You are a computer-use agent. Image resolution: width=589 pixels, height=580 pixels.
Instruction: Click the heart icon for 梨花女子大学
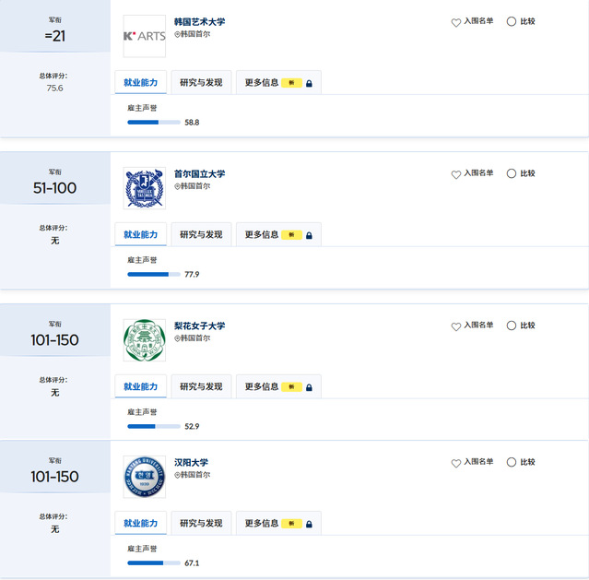point(456,326)
